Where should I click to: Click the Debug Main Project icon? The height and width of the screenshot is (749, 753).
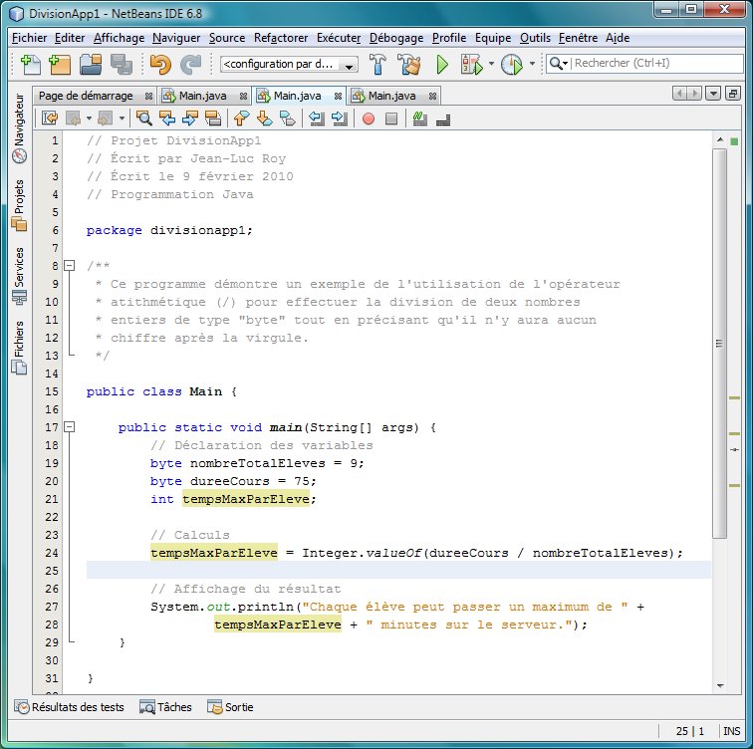pyautogui.click(x=471, y=64)
